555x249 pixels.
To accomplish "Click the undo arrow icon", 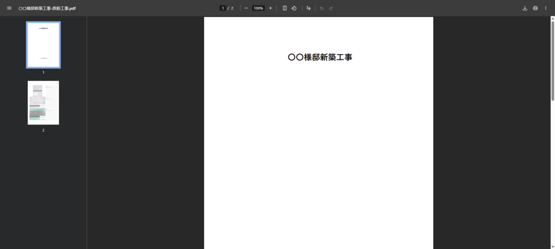I will coord(321,8).
